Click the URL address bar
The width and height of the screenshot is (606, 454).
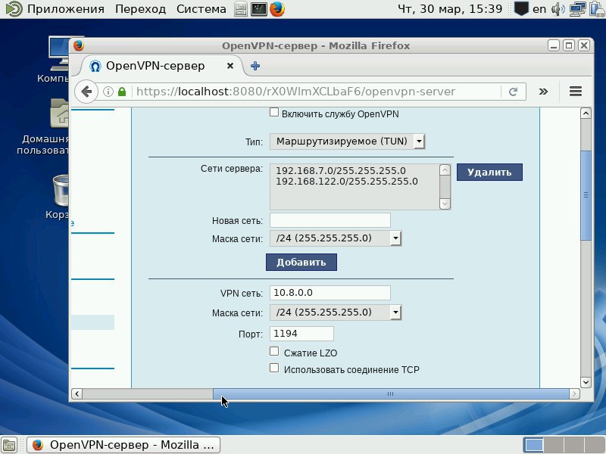click(x=317, y=92)
